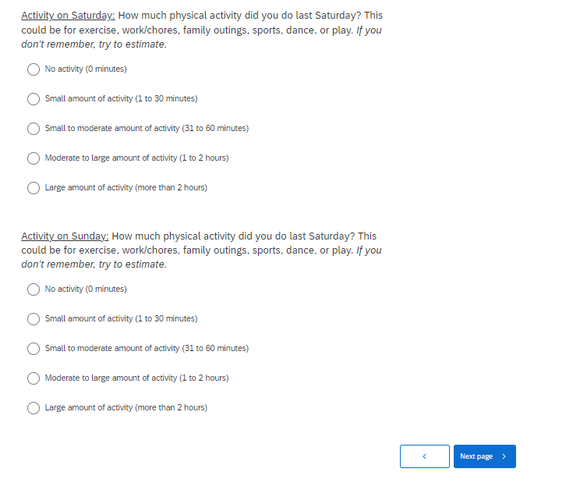Screen dimensions: 580x497
Task: Click Saturday label 'No activity (0 minutes)' text
Action: 86,69
